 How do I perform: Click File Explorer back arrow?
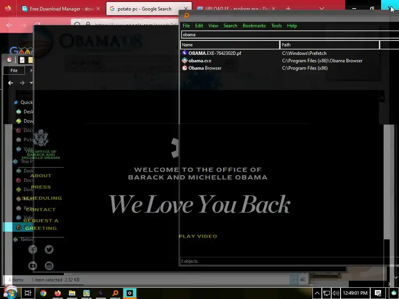click(x=11, y=83)
